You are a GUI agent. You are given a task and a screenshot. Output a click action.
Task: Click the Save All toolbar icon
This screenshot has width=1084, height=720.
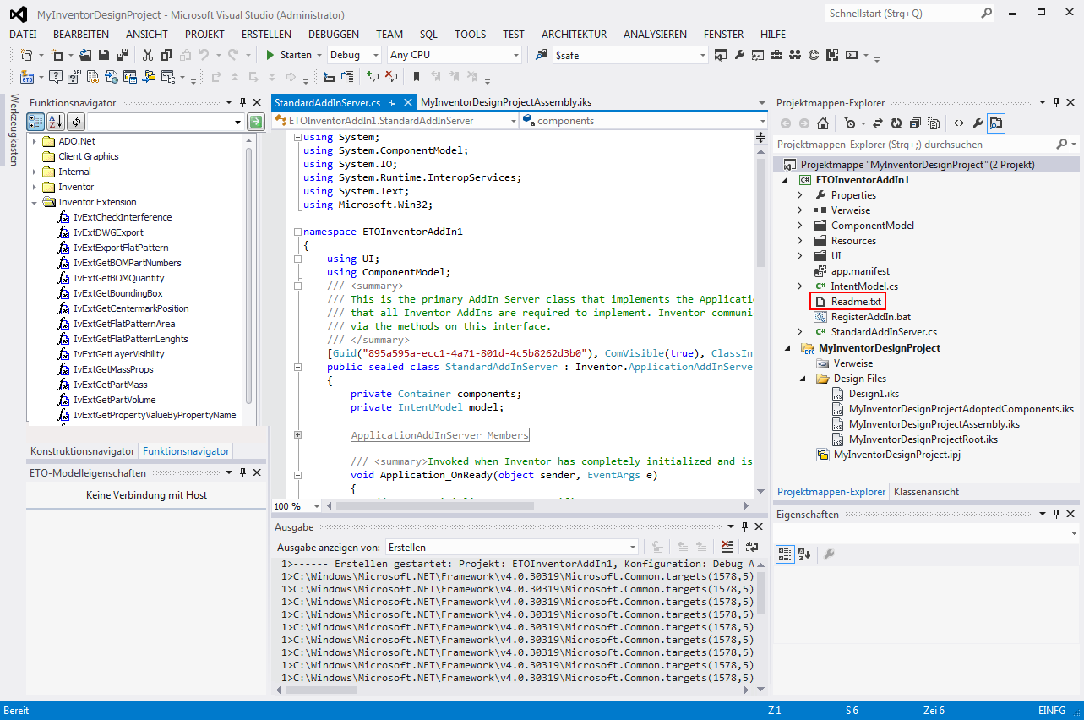pos(123,55)
